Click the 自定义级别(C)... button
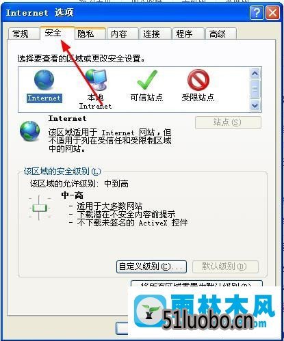 pyautogui.click(x=151, y=267)
